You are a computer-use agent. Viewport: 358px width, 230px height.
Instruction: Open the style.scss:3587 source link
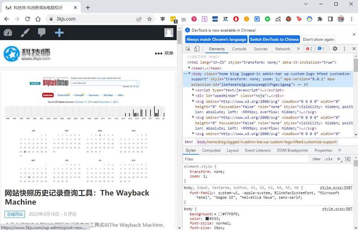[336, 188]
